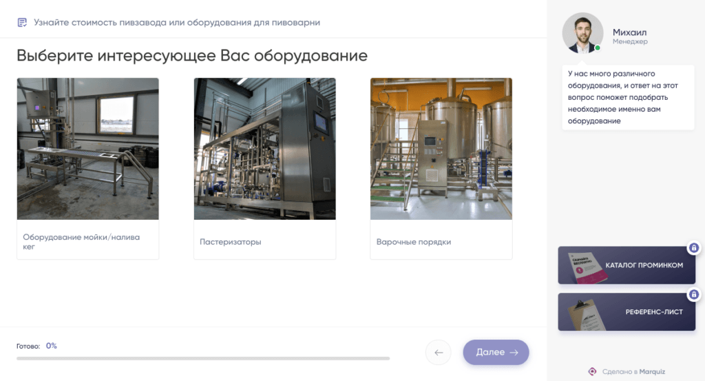Click the name Михаил

click(629, 32)
